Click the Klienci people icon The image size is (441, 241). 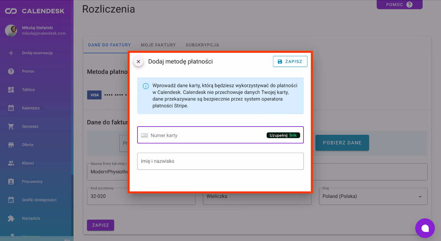pos(11,163)
